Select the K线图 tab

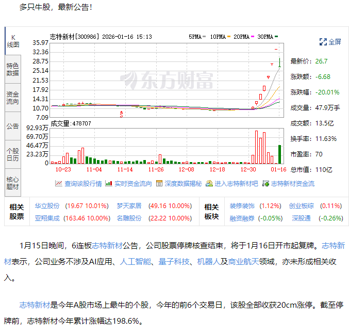coord(13,41)
